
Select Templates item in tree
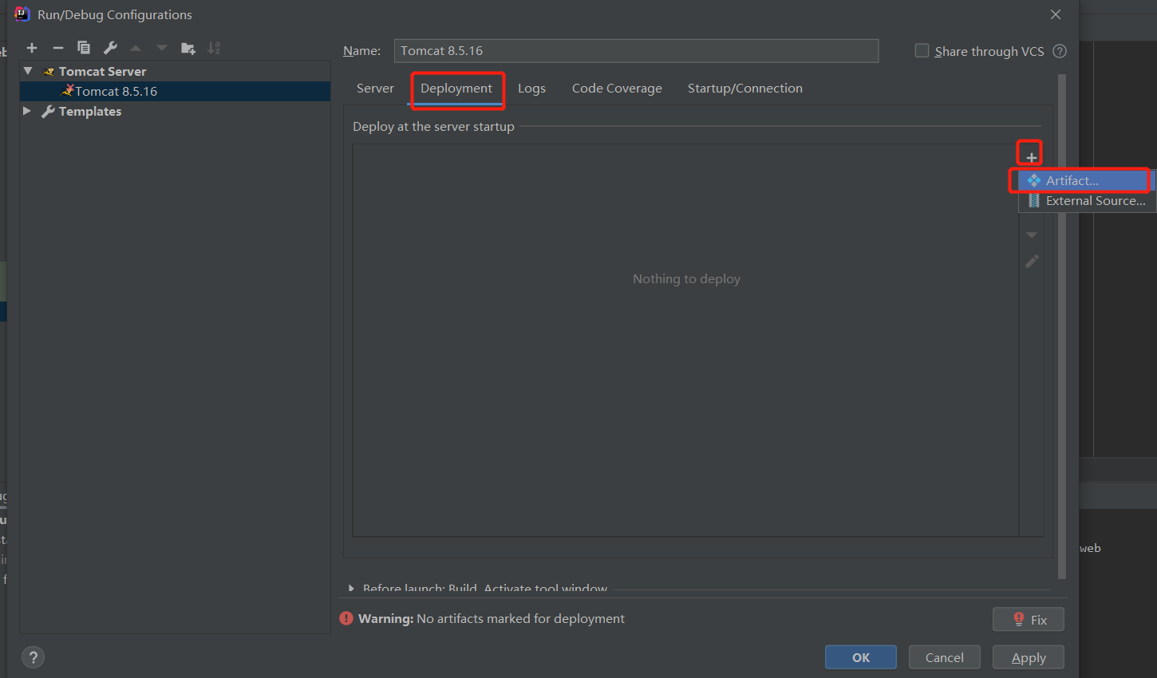90,111
